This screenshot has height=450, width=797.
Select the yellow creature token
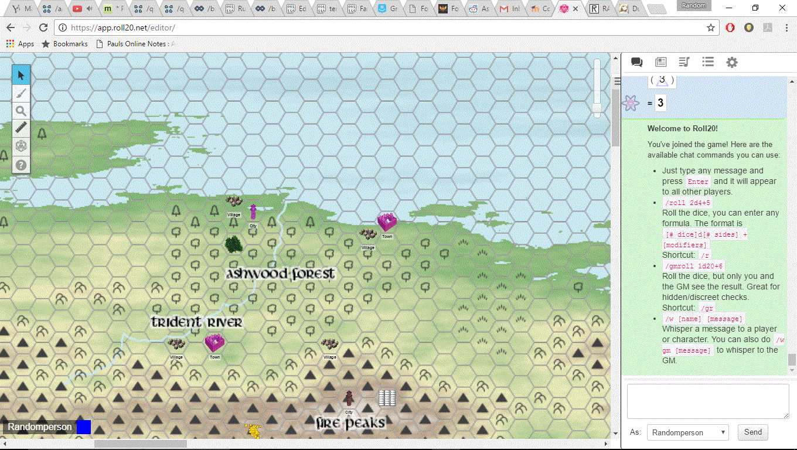tap(253, 431)
